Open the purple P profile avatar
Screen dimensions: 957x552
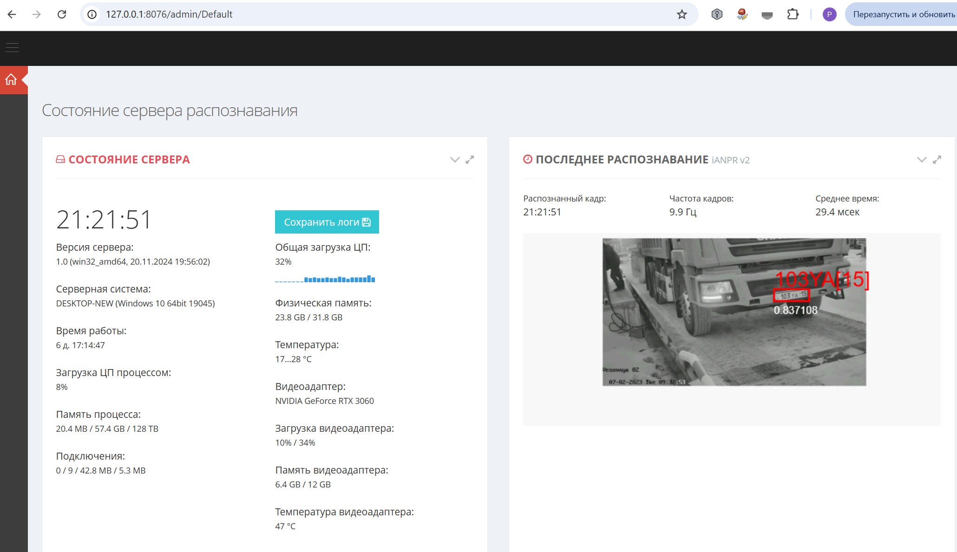[x=829, y=14]
